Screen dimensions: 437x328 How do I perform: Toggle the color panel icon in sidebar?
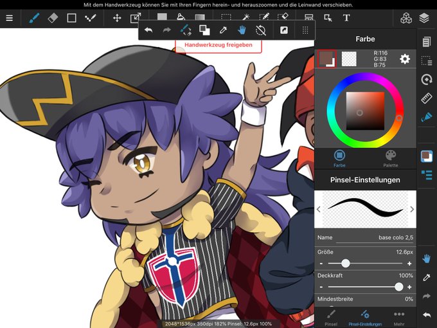click(427, 156)
